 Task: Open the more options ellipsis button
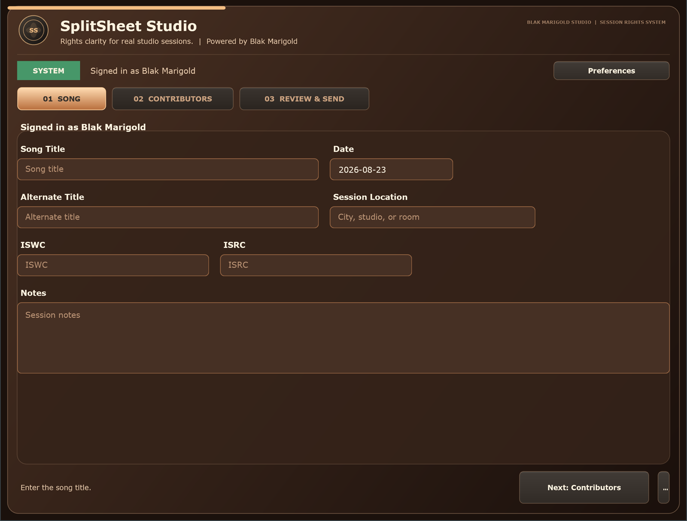(x=664, y=488)
